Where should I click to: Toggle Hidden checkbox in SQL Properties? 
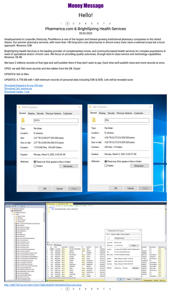tap(106, 165)
